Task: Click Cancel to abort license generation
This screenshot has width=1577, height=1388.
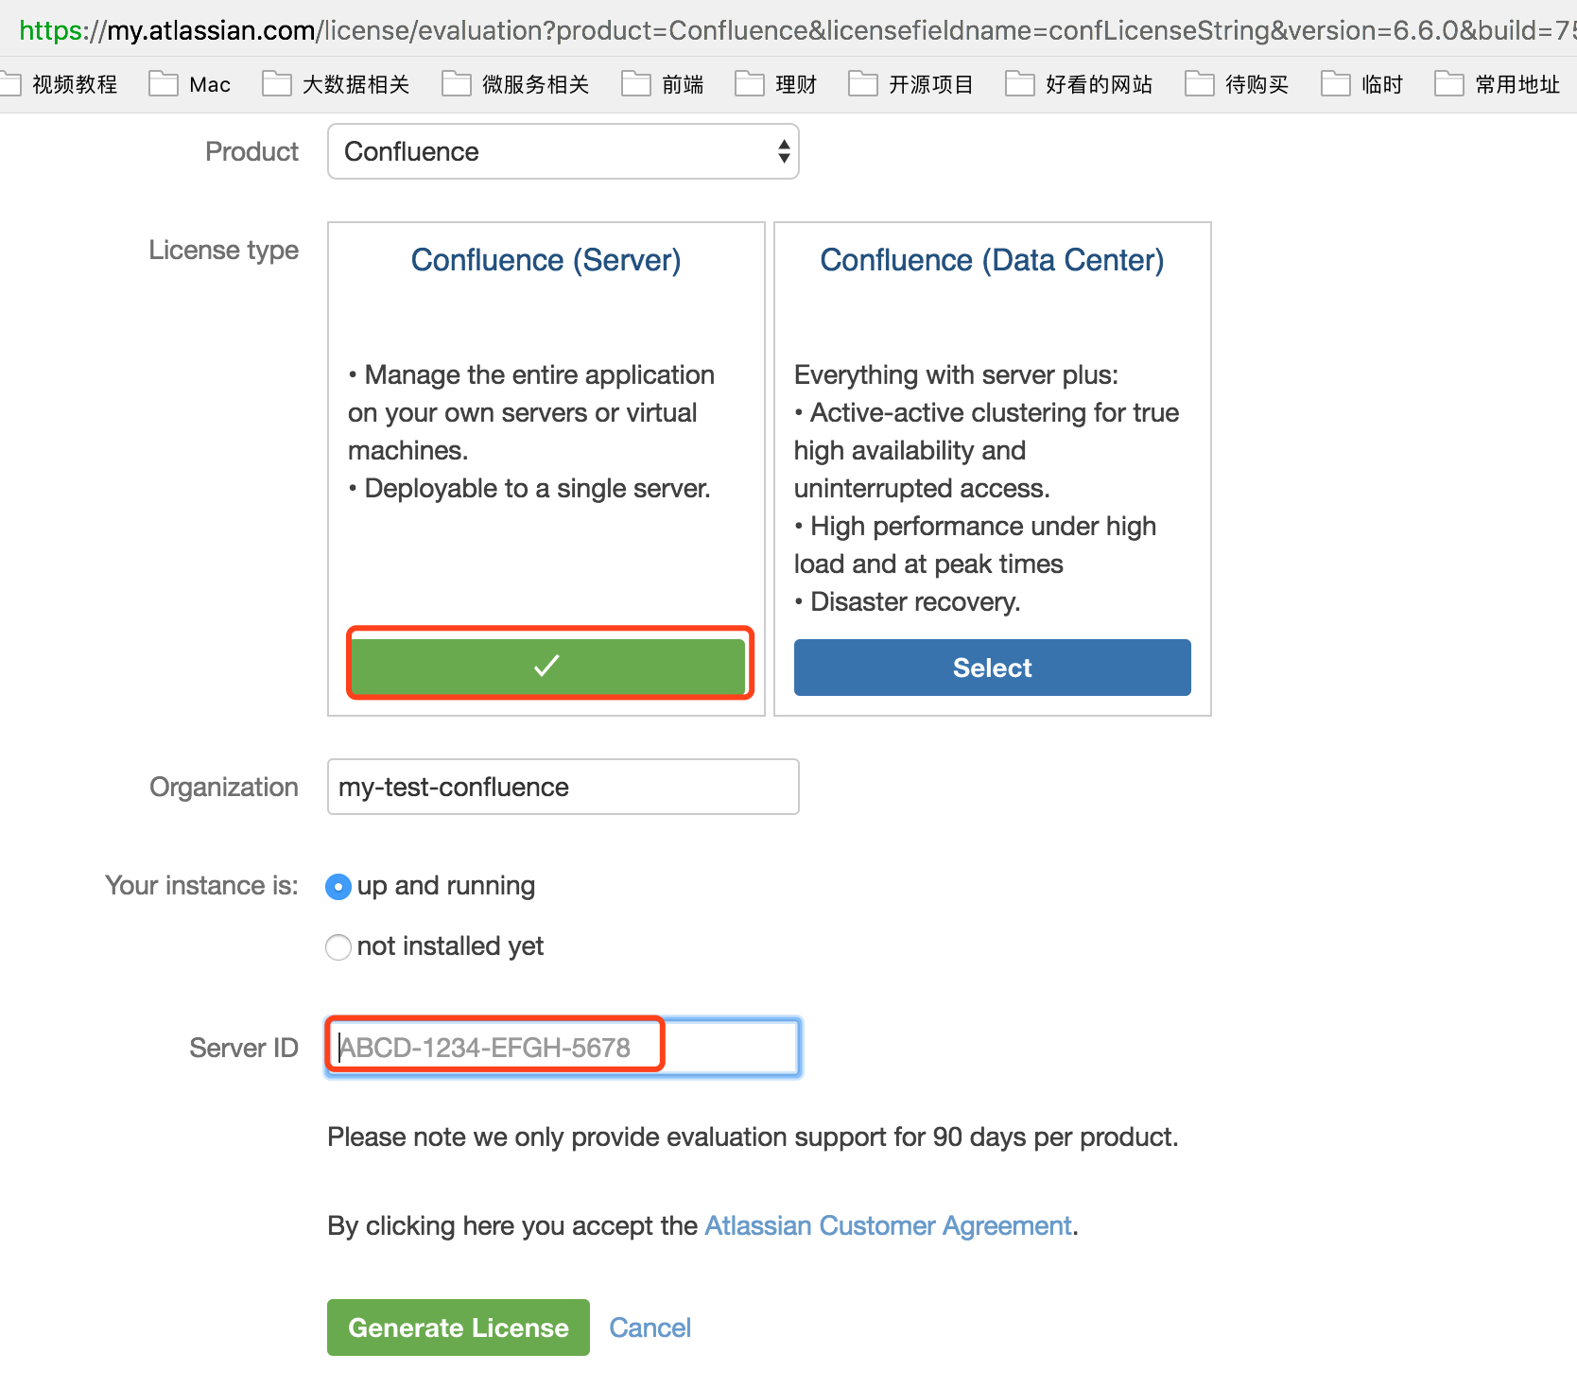Action: click(650, 1327)
